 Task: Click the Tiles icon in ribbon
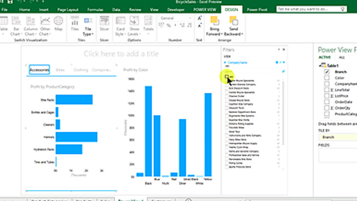(x=75, y=23)
